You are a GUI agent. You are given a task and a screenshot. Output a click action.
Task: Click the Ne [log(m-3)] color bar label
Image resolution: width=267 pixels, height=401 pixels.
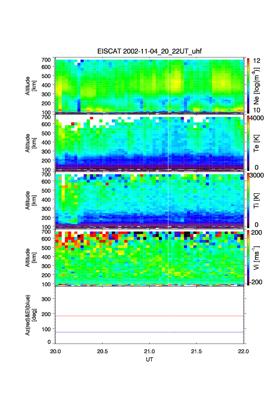pos(256,86)
